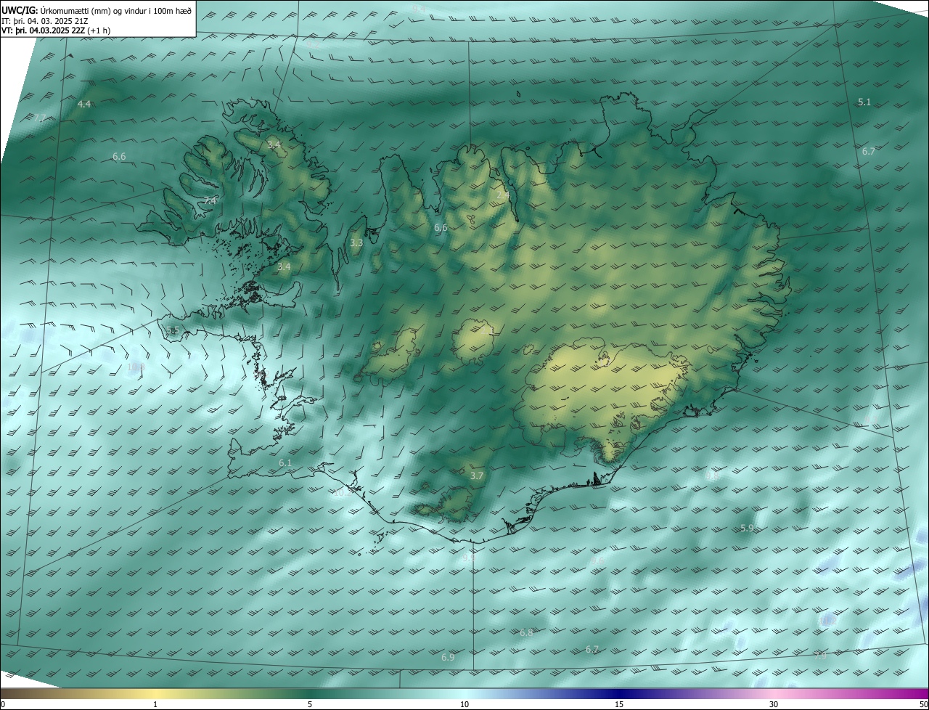
Task: Select the 10.8 value over the sea
Action: [x=136, y=367]
